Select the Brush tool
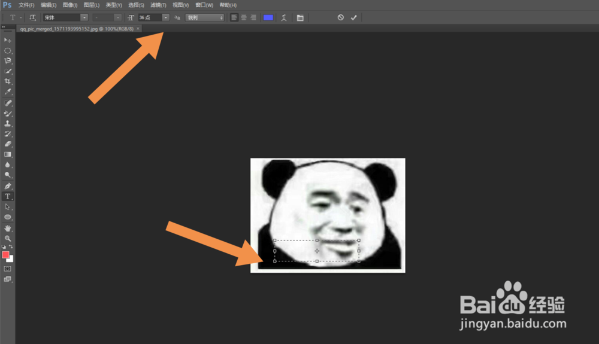Screen dimensions: 599x344 [7, 113]
